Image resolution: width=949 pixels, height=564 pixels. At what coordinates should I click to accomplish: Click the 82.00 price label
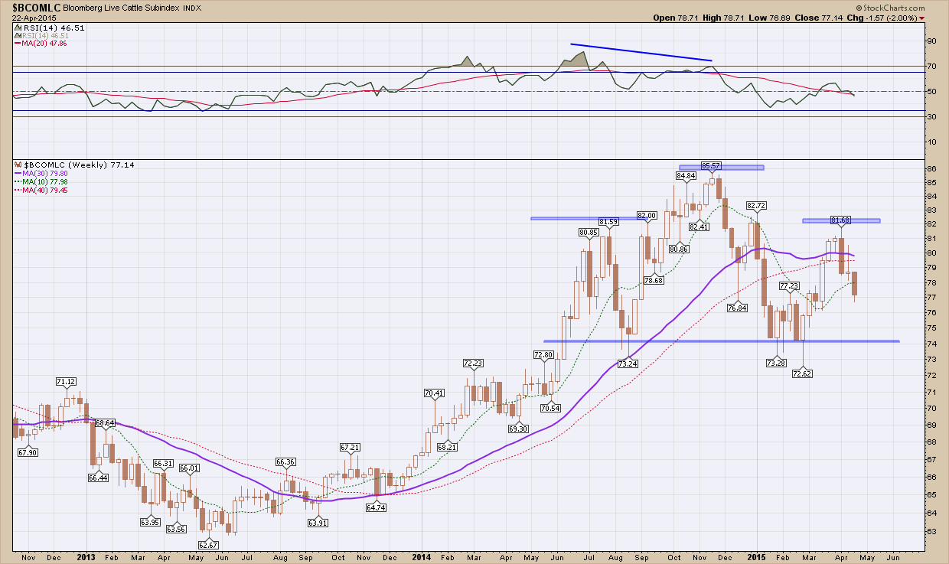[647, 216]
